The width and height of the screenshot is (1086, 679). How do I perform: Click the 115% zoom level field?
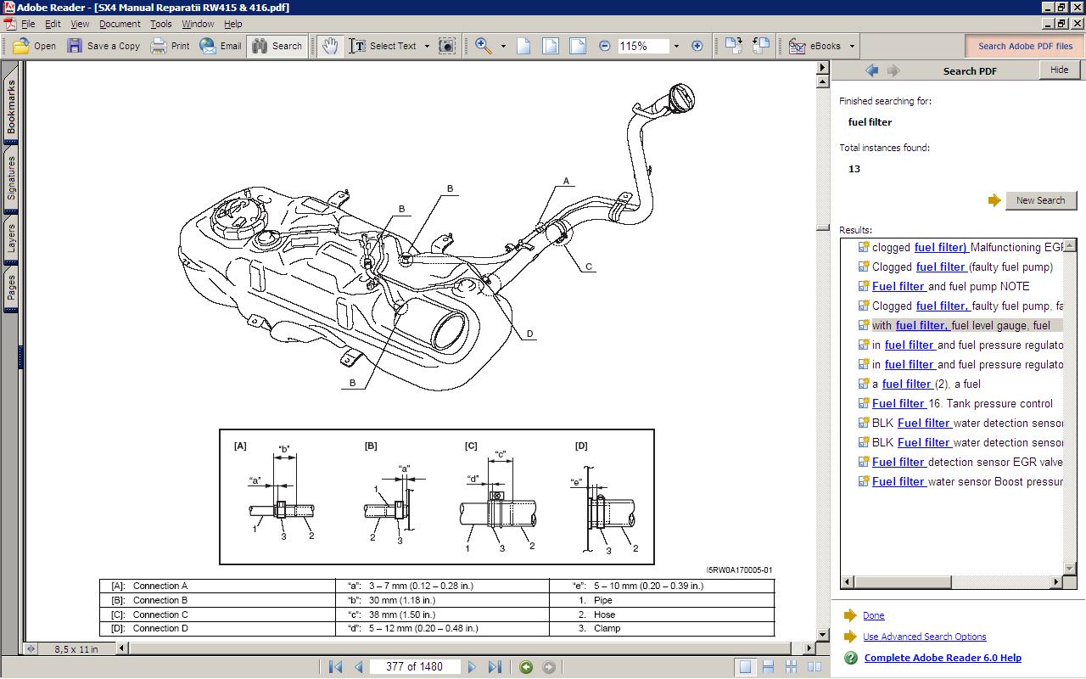point(642,46)
